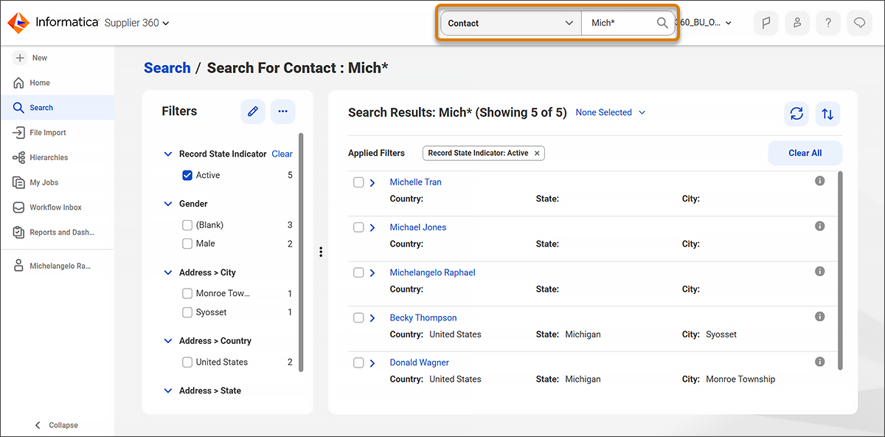Expand the Michael Jones result row

(372, 227)
